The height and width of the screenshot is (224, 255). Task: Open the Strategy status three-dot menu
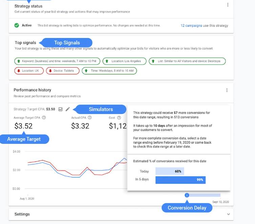[228, 5]
